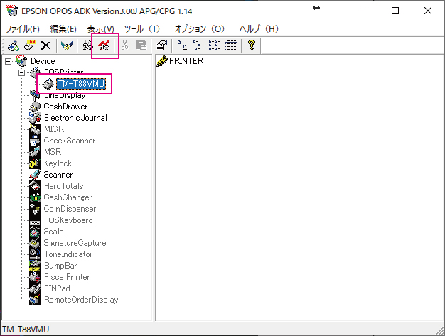445x336 pixels.
Task: Select the MICR tree item
Action: coord(54,129)
